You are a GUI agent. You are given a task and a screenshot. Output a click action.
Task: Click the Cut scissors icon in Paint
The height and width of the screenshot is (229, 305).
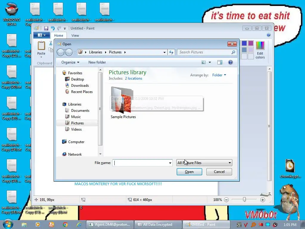pyautogui.click(x=51, y=43)
